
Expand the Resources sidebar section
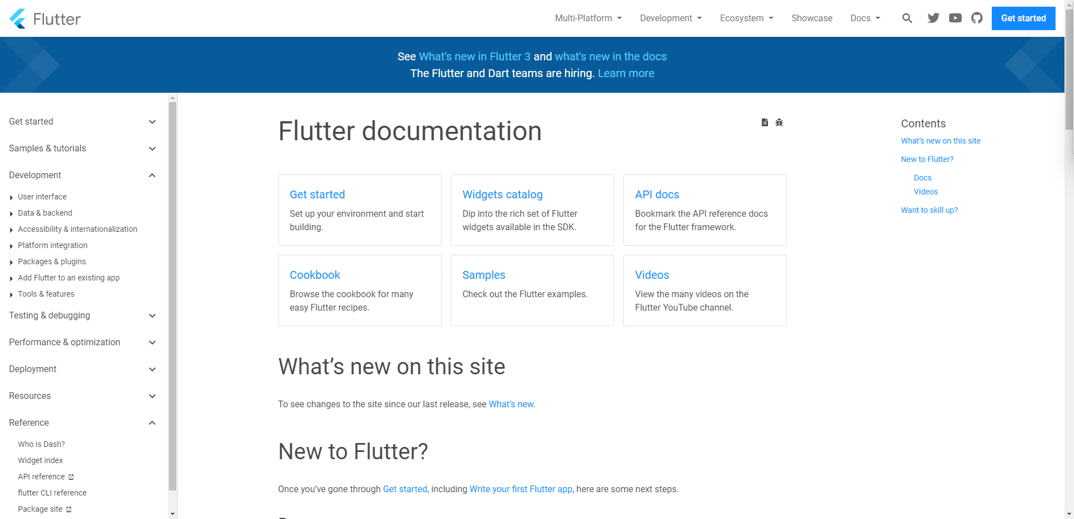tap(83, 396)
